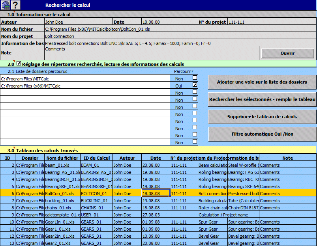Select the folder entry C:\Program Files\MITCalc
The image size is (317, 246).
tap(85, 78)
